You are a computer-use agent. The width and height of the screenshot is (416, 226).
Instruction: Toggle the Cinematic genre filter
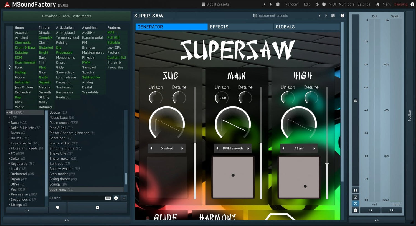click(23, 42)
